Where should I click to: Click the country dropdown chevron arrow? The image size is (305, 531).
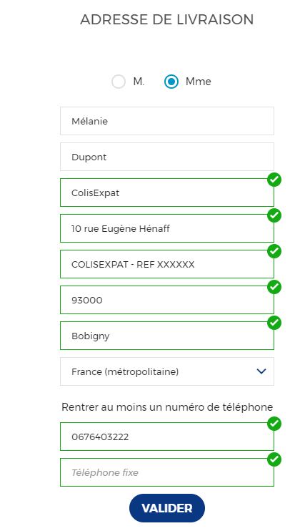point(261,371)
